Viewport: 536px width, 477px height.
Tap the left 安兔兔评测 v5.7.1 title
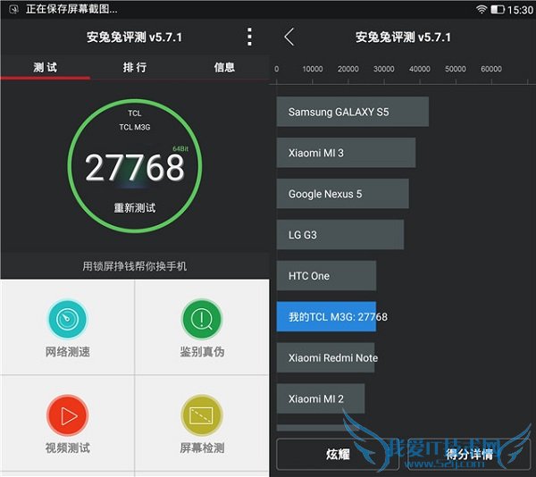click(x=134, y=37)
